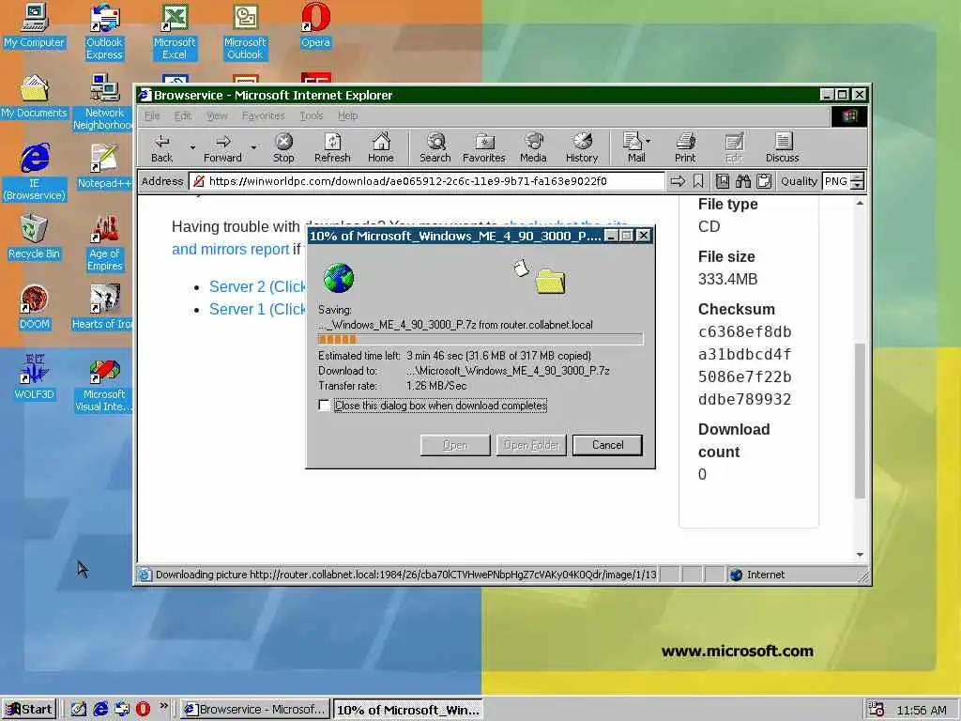
Task: Click the address URL field
Action: 427,181
